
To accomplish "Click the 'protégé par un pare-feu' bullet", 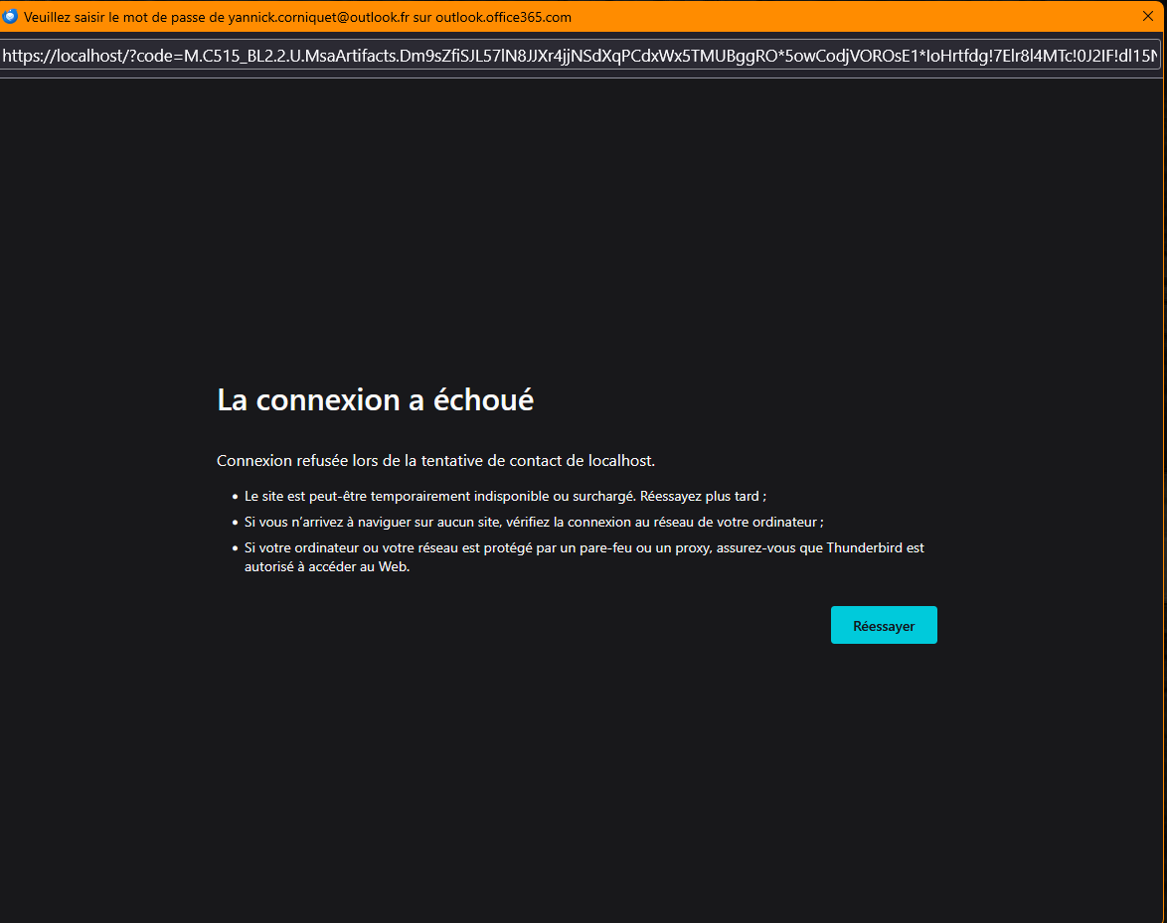I will [584, 557].
